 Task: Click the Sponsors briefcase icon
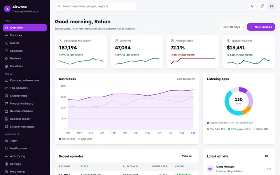click(x=7, y=51)
